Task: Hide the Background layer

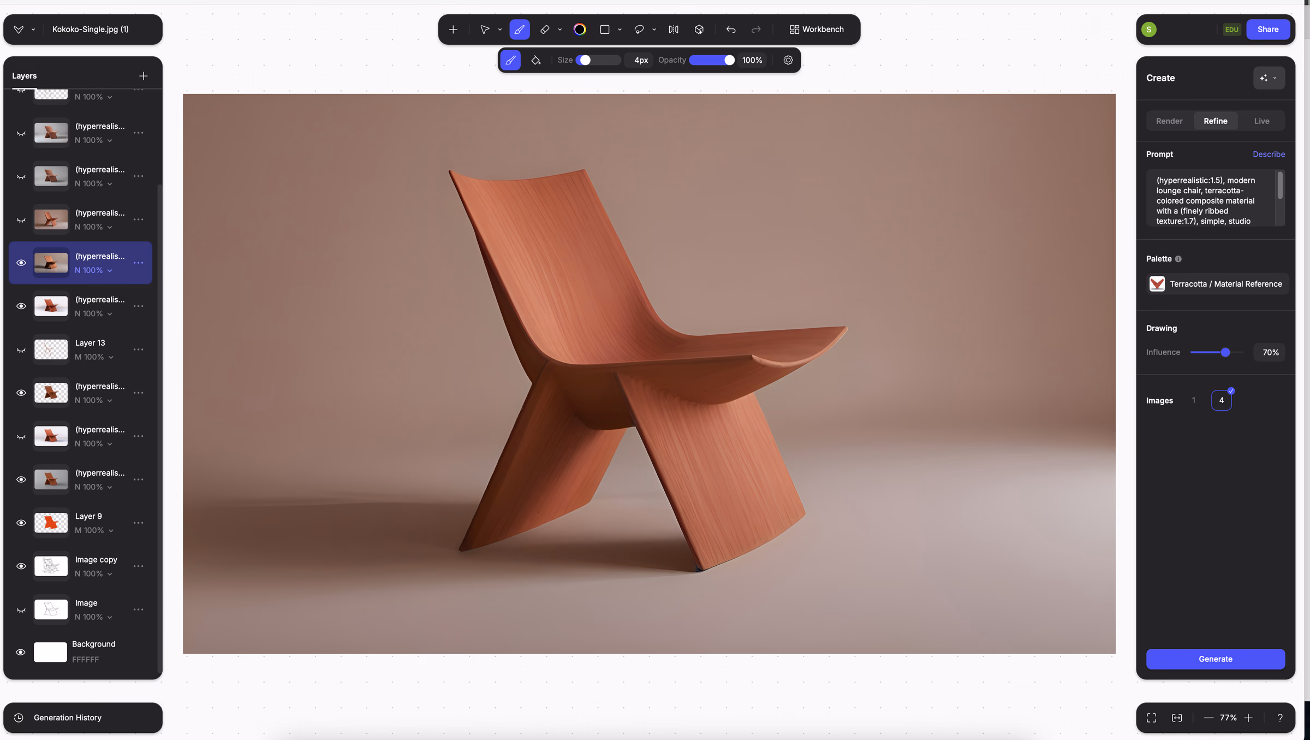Action: pyautogui.click(x=21, y=652)
